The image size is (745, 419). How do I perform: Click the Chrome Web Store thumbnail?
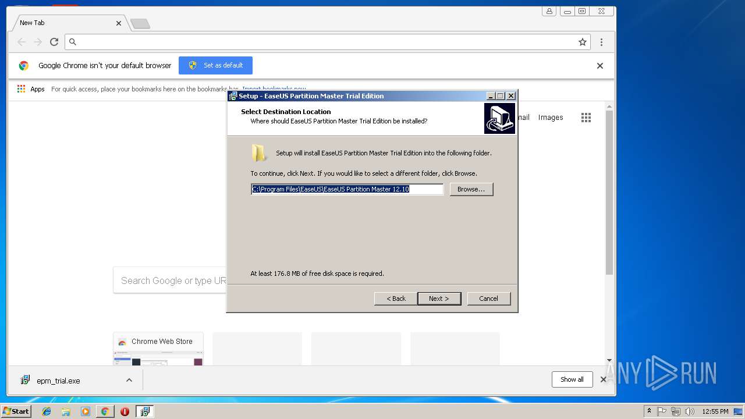click(158, 349)
